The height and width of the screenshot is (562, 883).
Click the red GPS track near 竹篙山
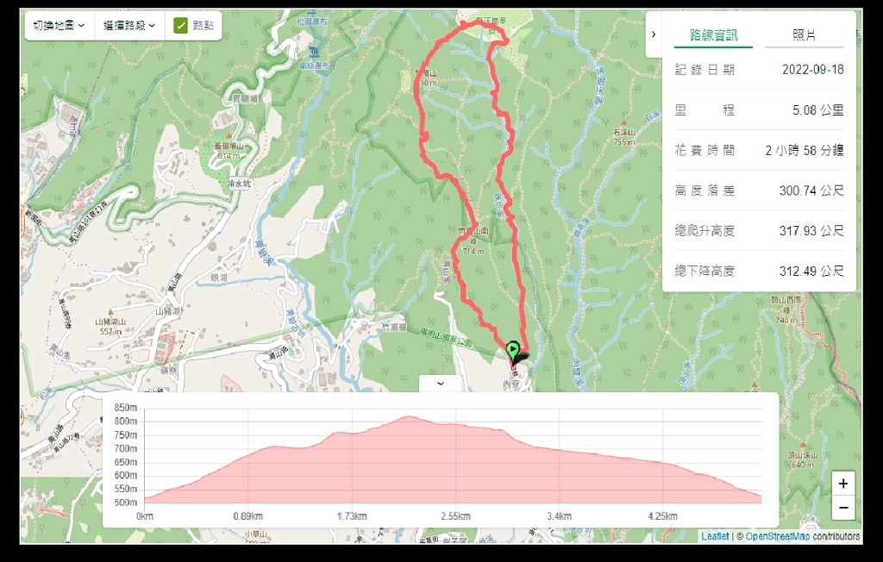point(417,84)
